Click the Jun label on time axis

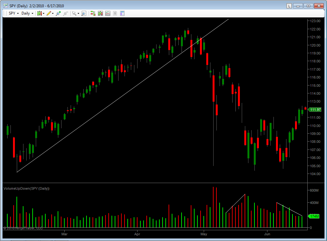(x=267, y=234)
